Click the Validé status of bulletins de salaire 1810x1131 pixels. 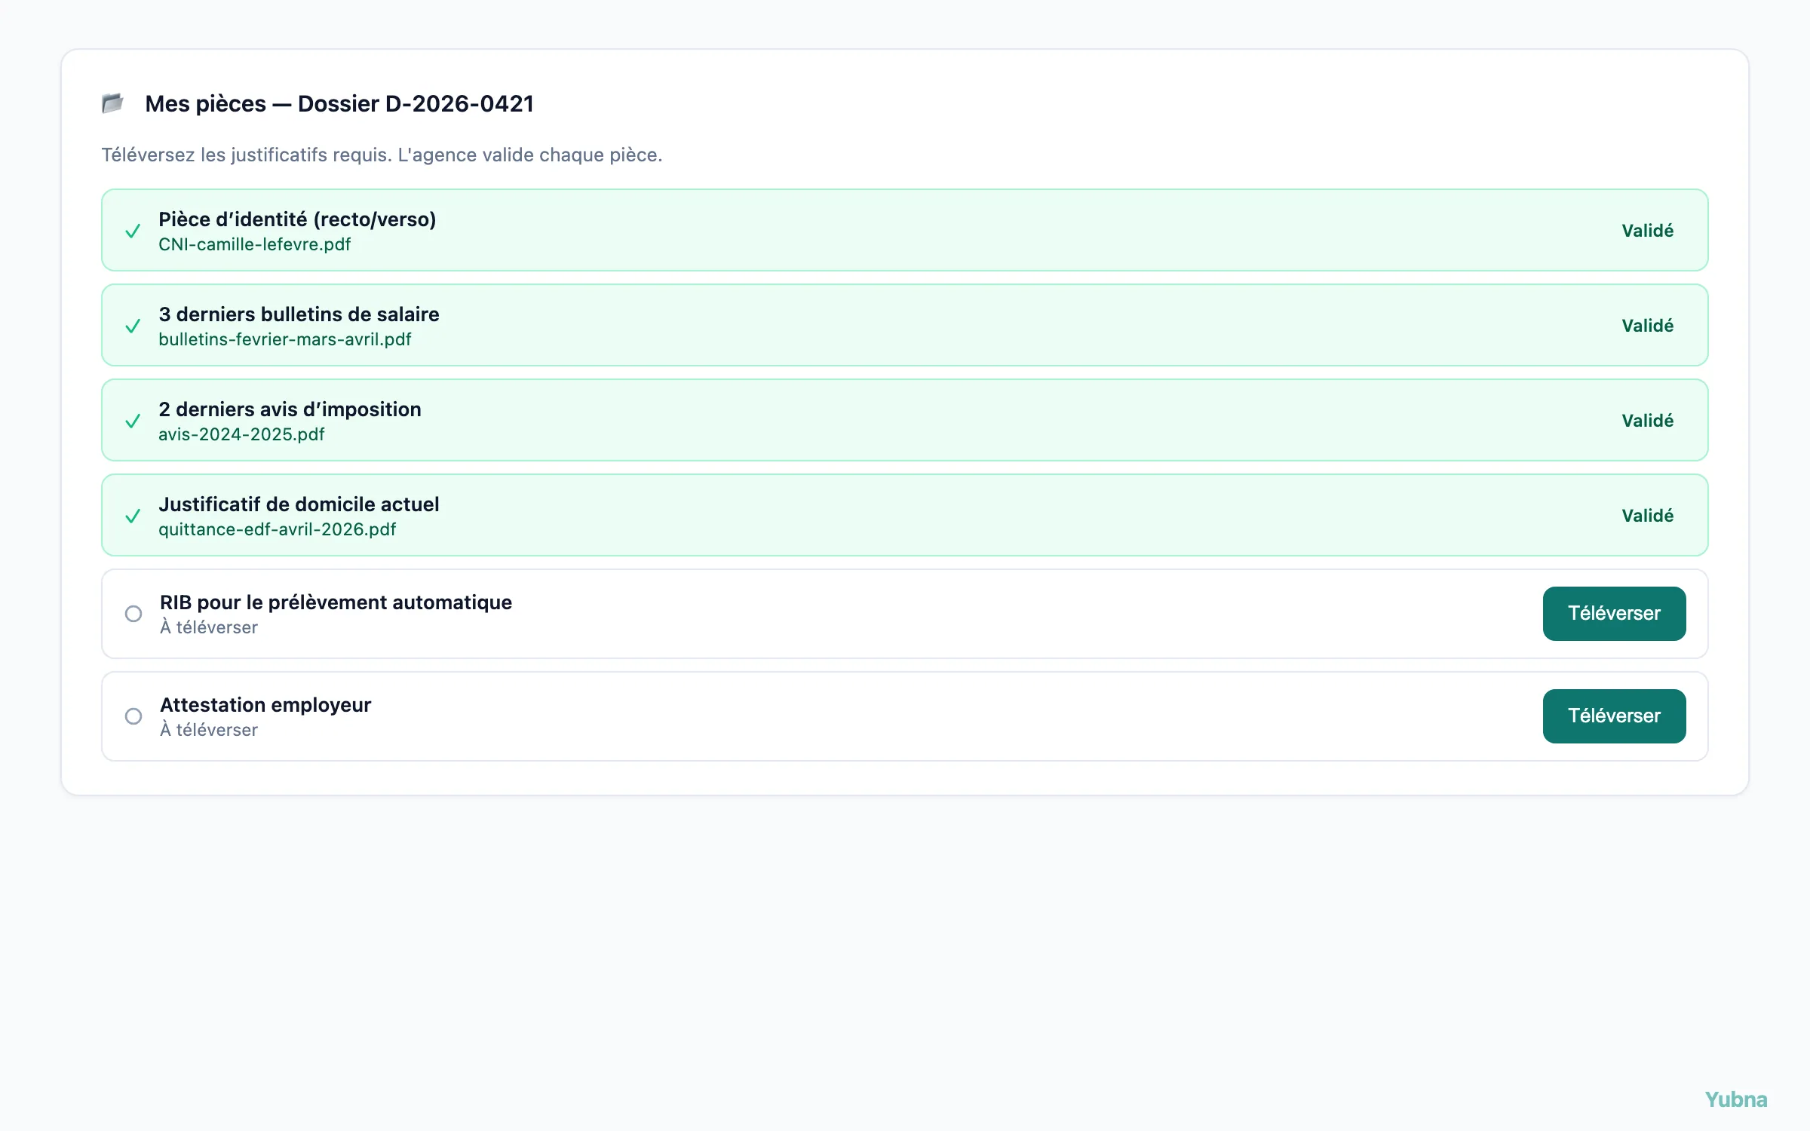click(1648, 326)
